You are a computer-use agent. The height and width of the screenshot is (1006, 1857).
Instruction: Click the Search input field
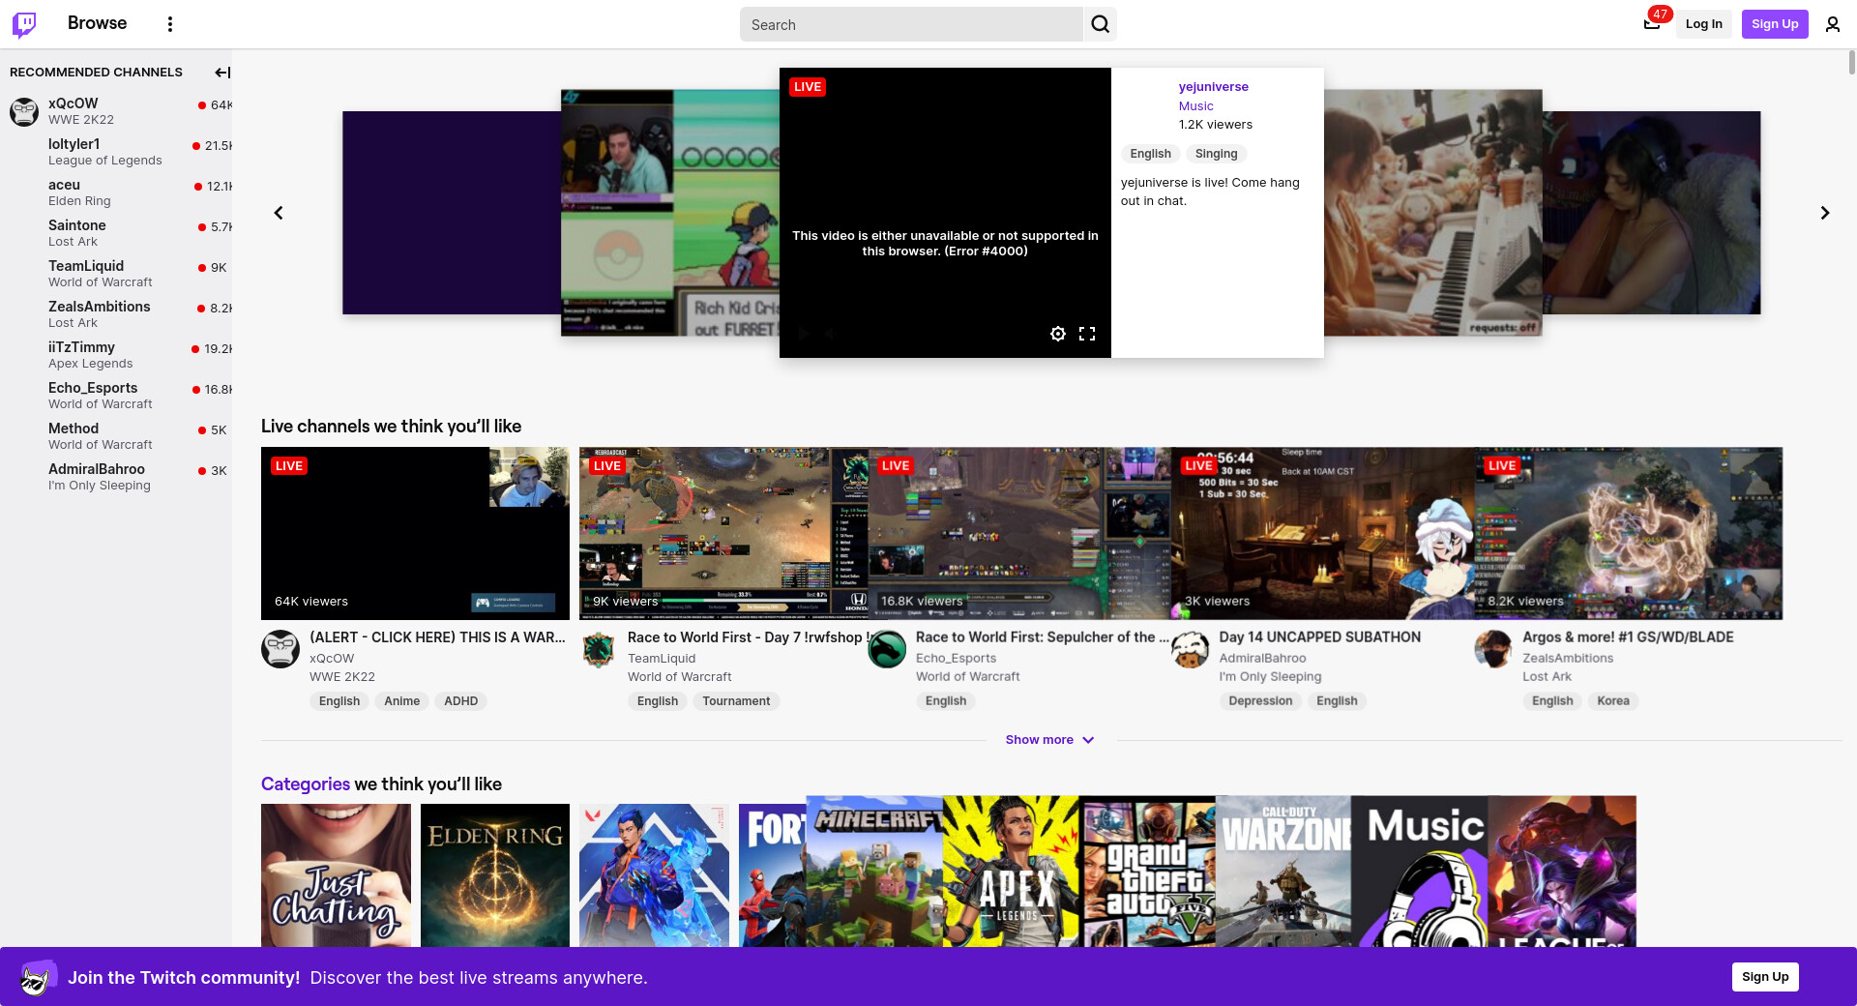click(911, 25)
